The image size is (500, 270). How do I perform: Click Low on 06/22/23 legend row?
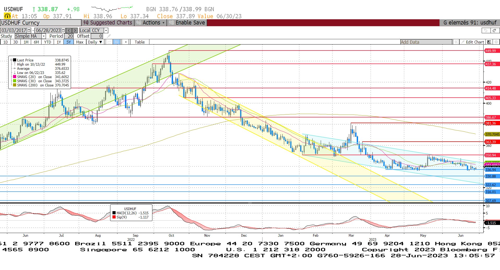click(41, 73)
